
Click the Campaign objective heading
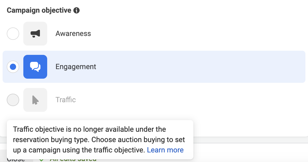point(39,10)
